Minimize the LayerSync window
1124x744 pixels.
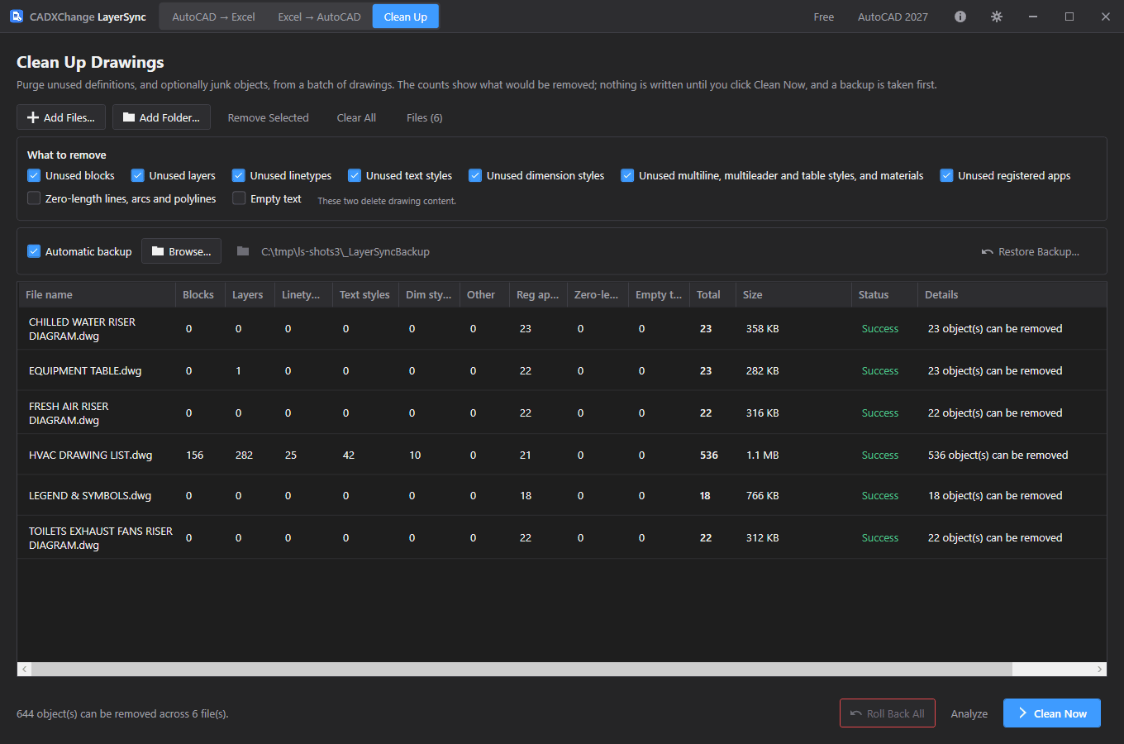coord(1033,17)
